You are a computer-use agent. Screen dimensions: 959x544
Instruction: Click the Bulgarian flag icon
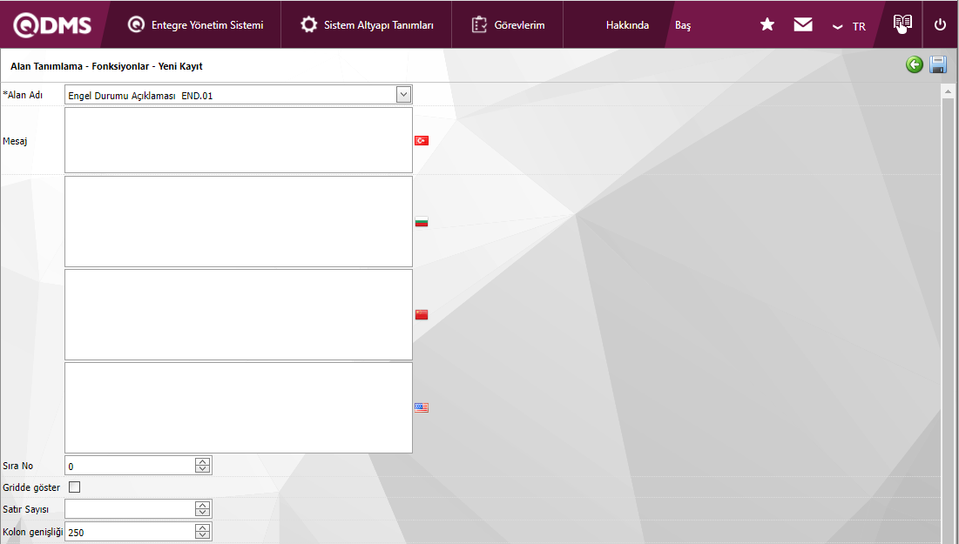coord(422,222)
